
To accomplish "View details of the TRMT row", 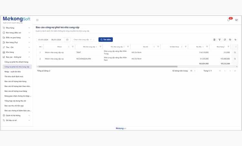I will click(x=235, y=52).
